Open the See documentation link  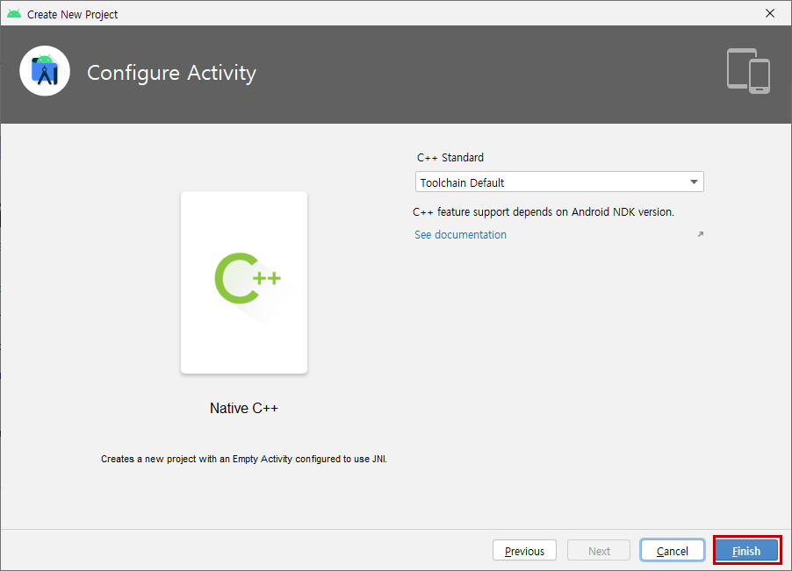coord(460,234)
